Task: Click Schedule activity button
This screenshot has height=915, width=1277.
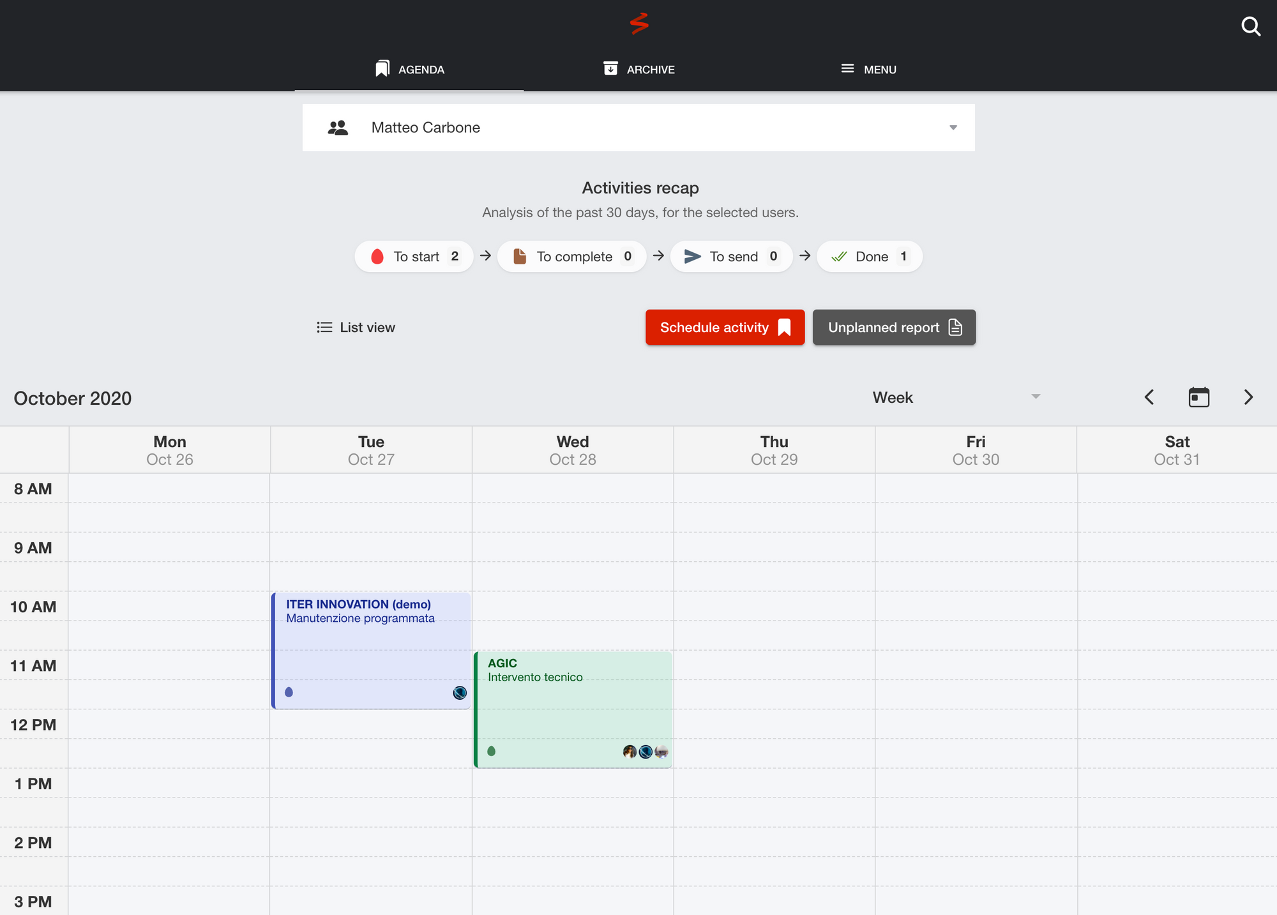Action: (725, 328)
